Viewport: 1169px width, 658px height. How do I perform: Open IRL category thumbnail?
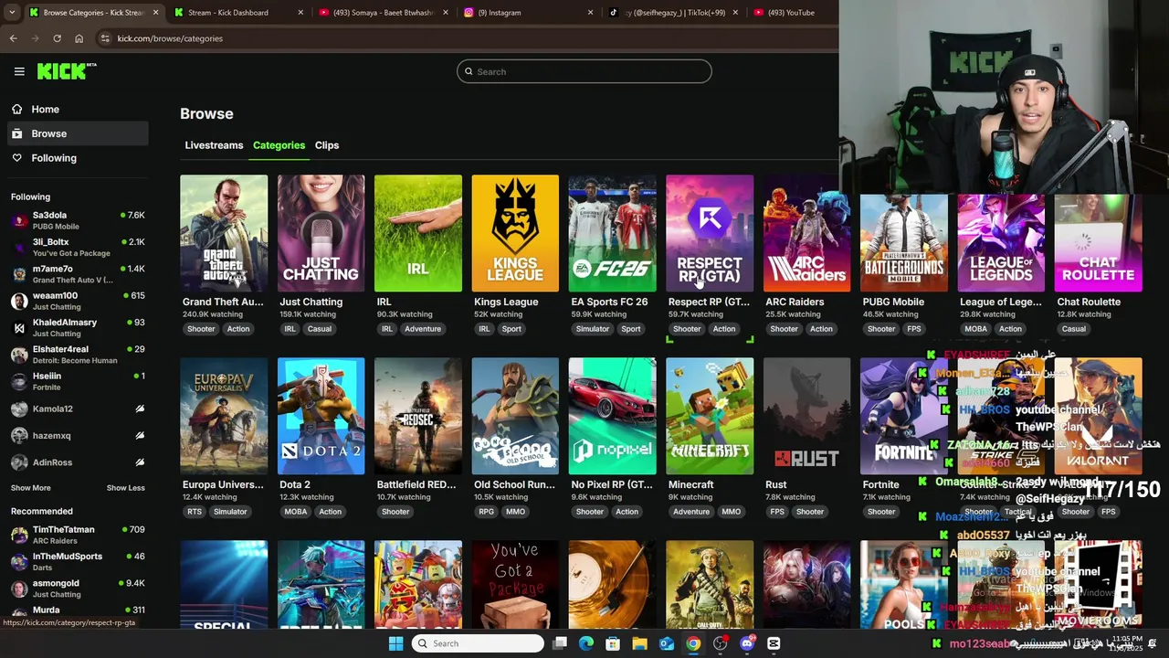click(x=417, y=233)
